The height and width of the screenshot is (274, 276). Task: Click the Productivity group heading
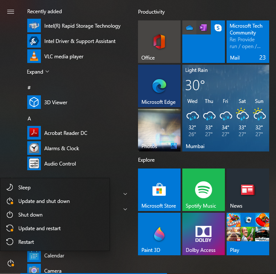point(151,12)
